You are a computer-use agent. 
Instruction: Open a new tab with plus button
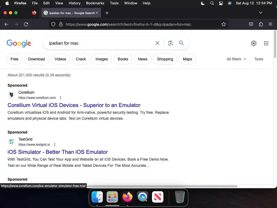(x=107, y=13)
